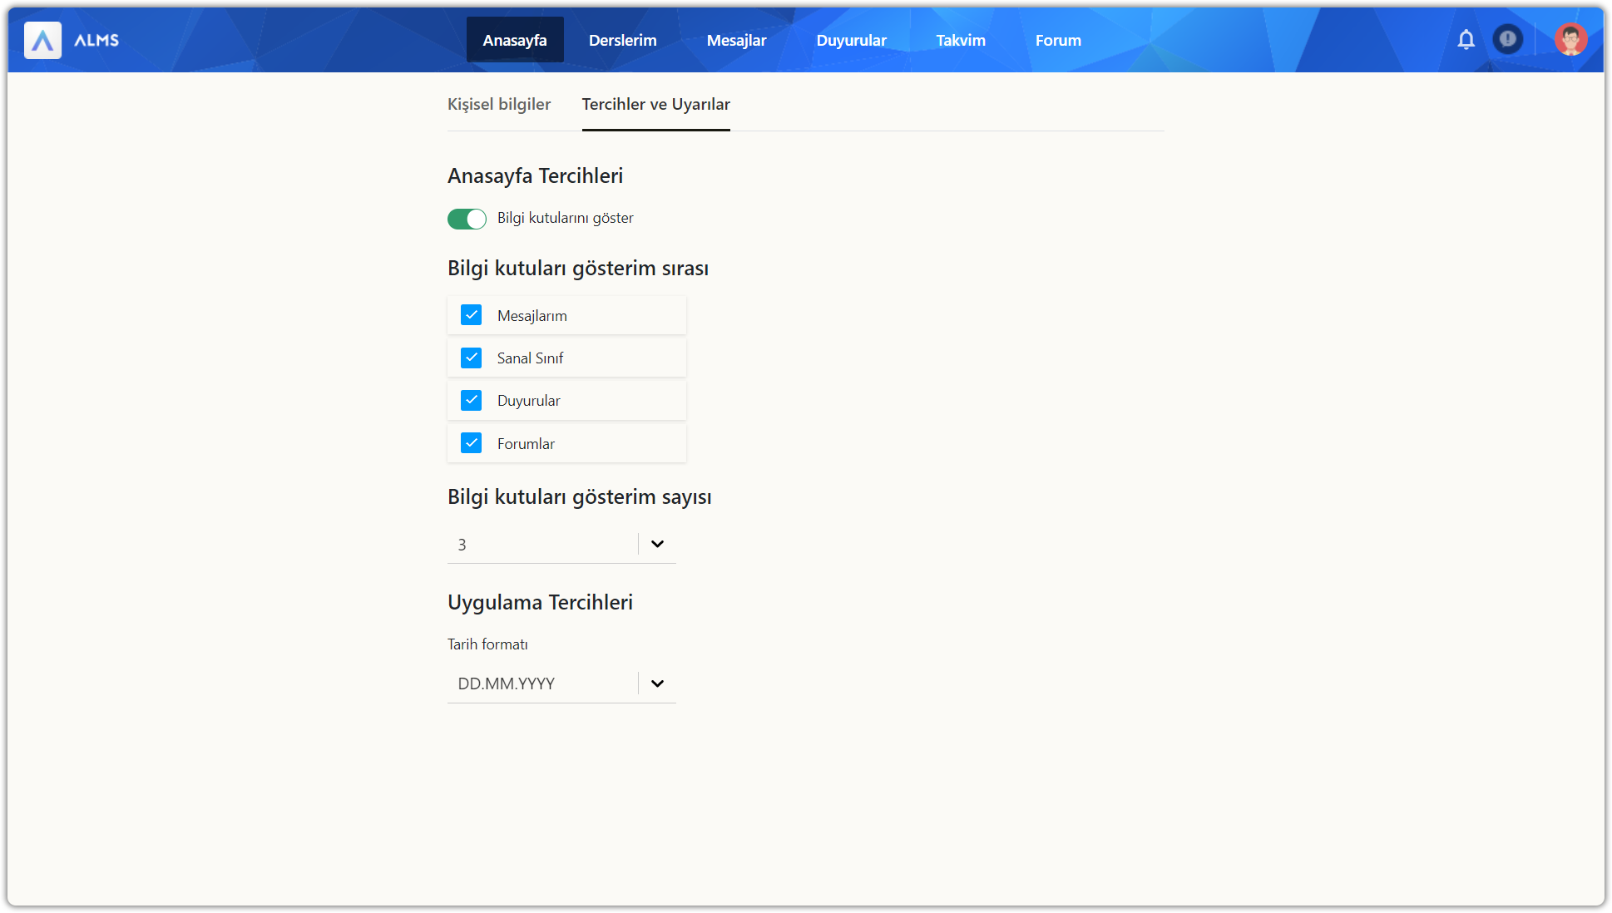Uncheck the Mesajlarım checkbox
The image size is (1612, 913).
tap(471, 315)
